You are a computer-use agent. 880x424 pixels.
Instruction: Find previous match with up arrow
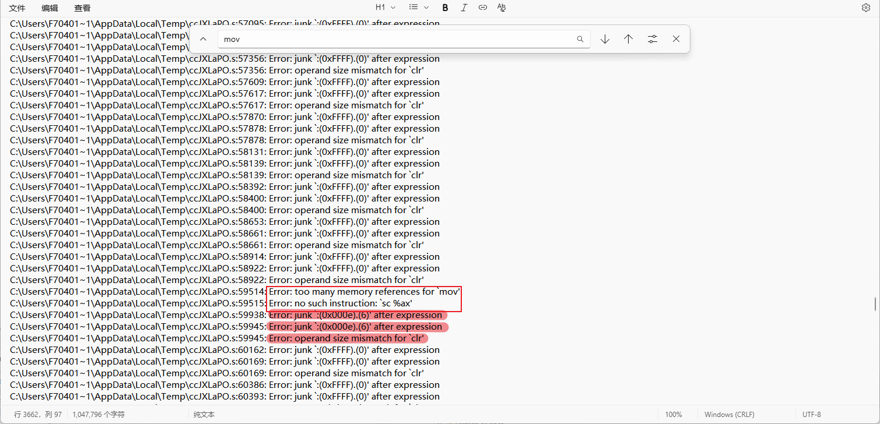[x=628, y=39]
